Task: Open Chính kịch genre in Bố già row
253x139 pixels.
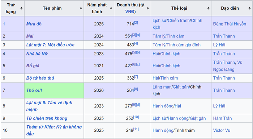Action: (x=170, y=66)
